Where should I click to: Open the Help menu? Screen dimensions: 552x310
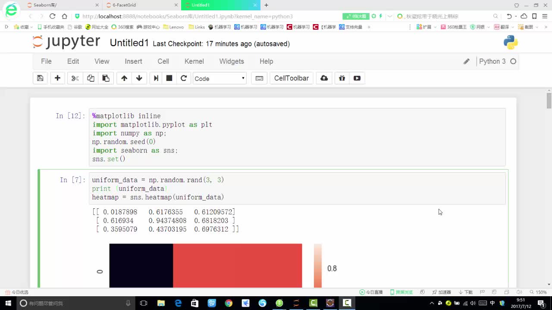[266, 62]
